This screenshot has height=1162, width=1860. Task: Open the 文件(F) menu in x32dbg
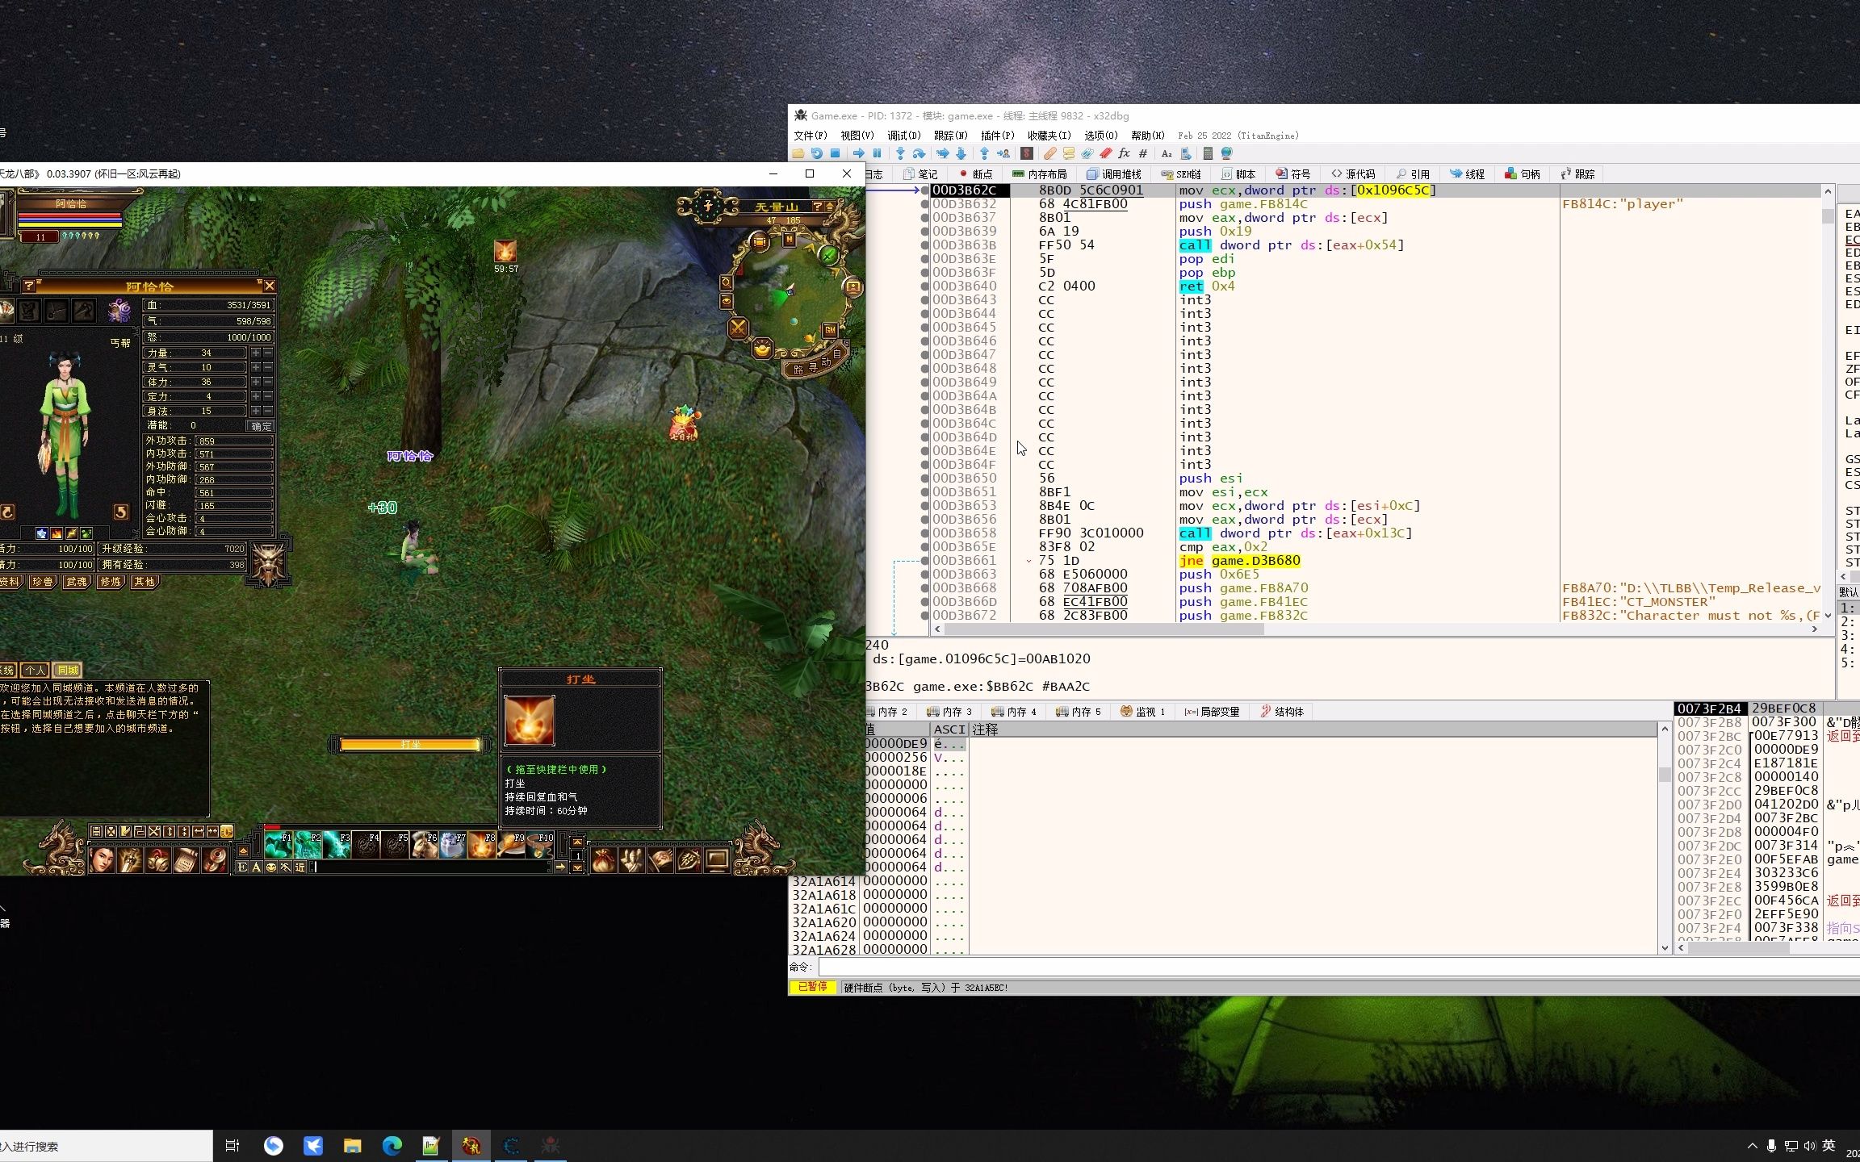click(810, 136)
